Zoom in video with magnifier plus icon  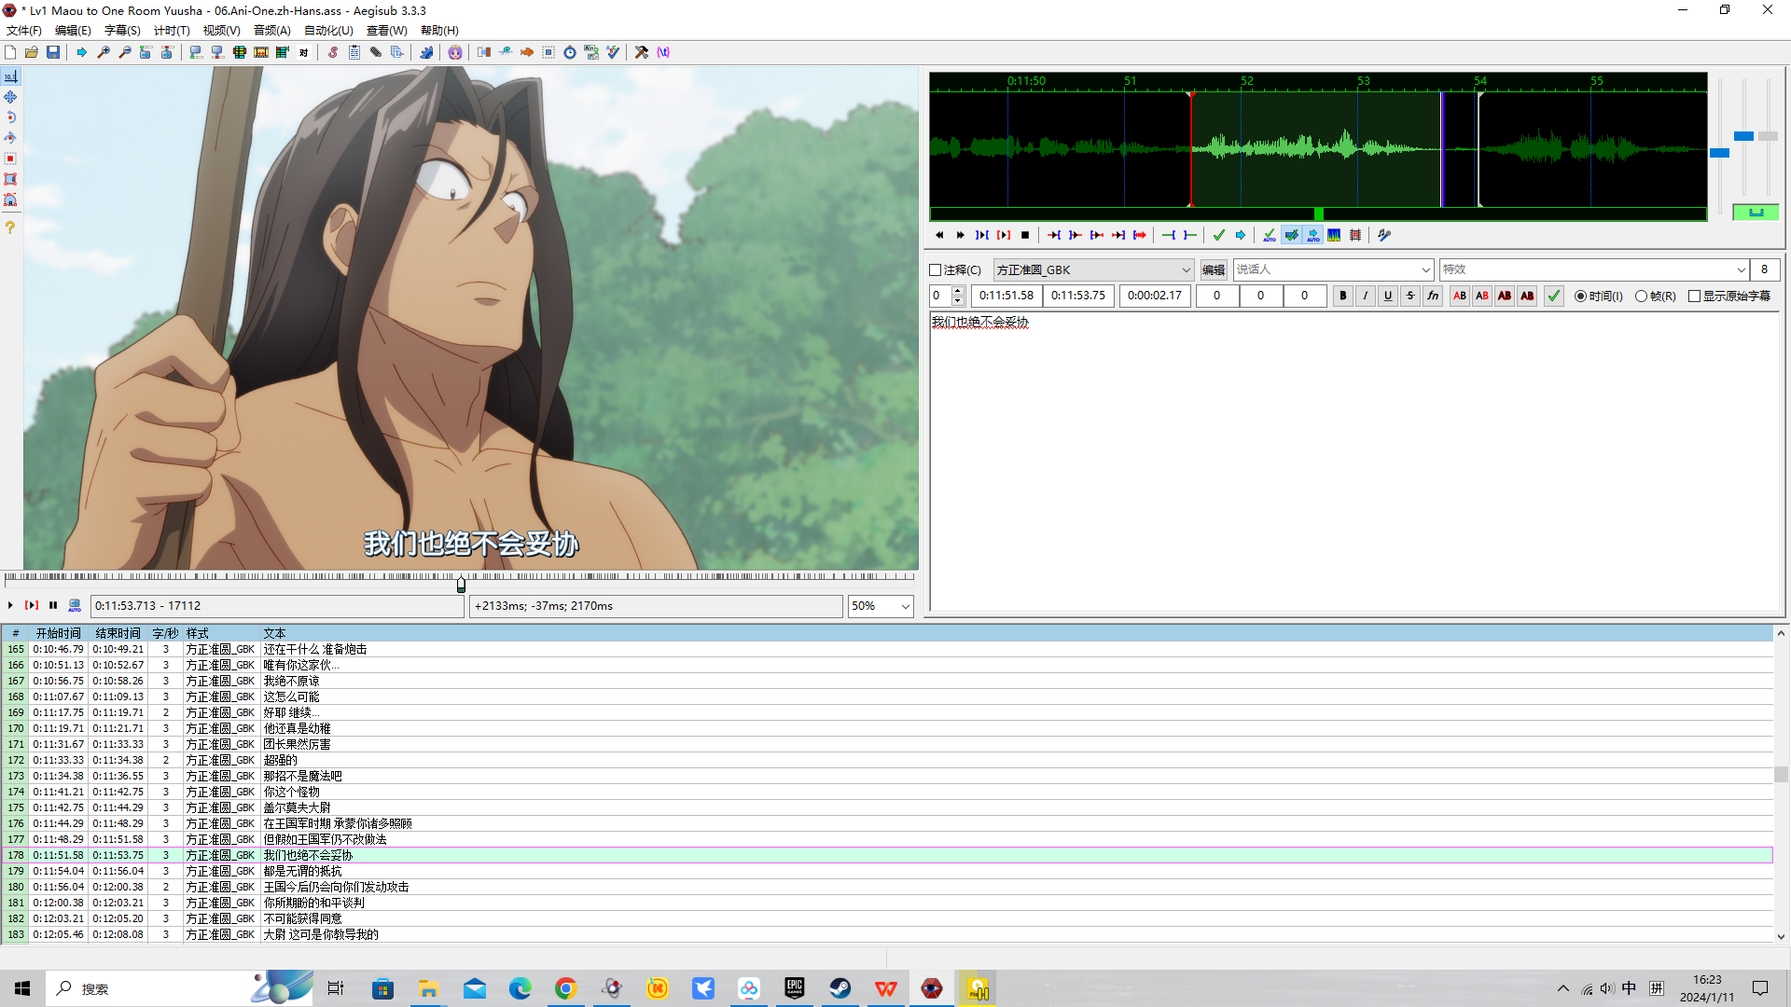tap(104, 52)
